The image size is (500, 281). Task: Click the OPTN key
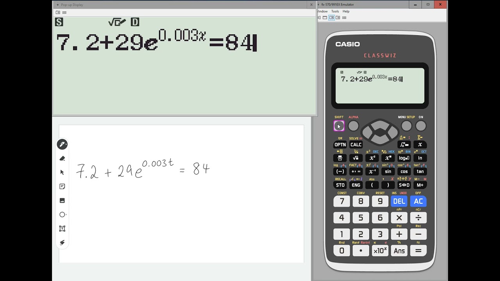point(340,145)
